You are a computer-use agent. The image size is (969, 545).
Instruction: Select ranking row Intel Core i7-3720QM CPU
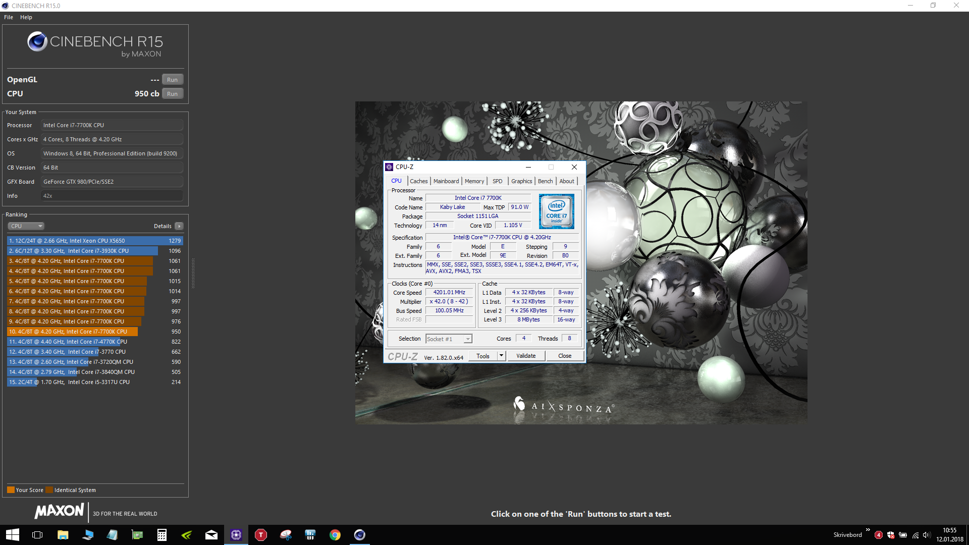coord(95,362)
